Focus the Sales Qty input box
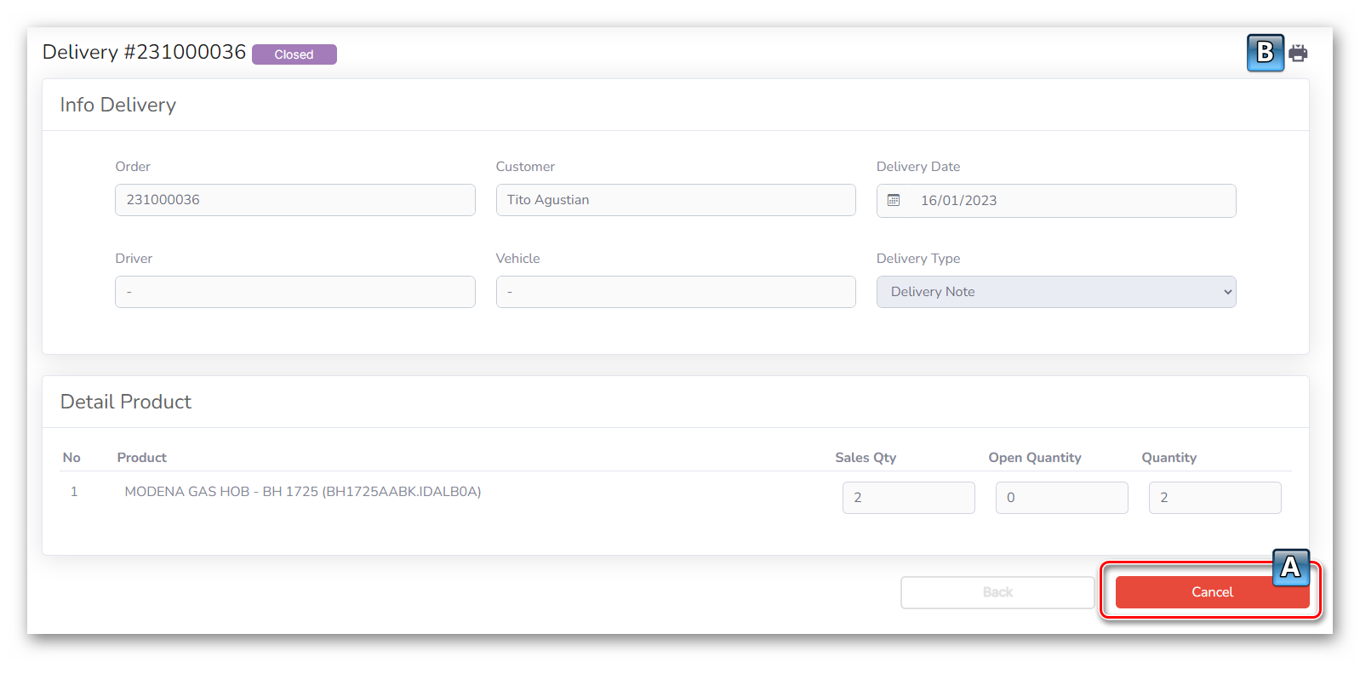Viewport: 1360px width, 685px height. pos(908,498)
